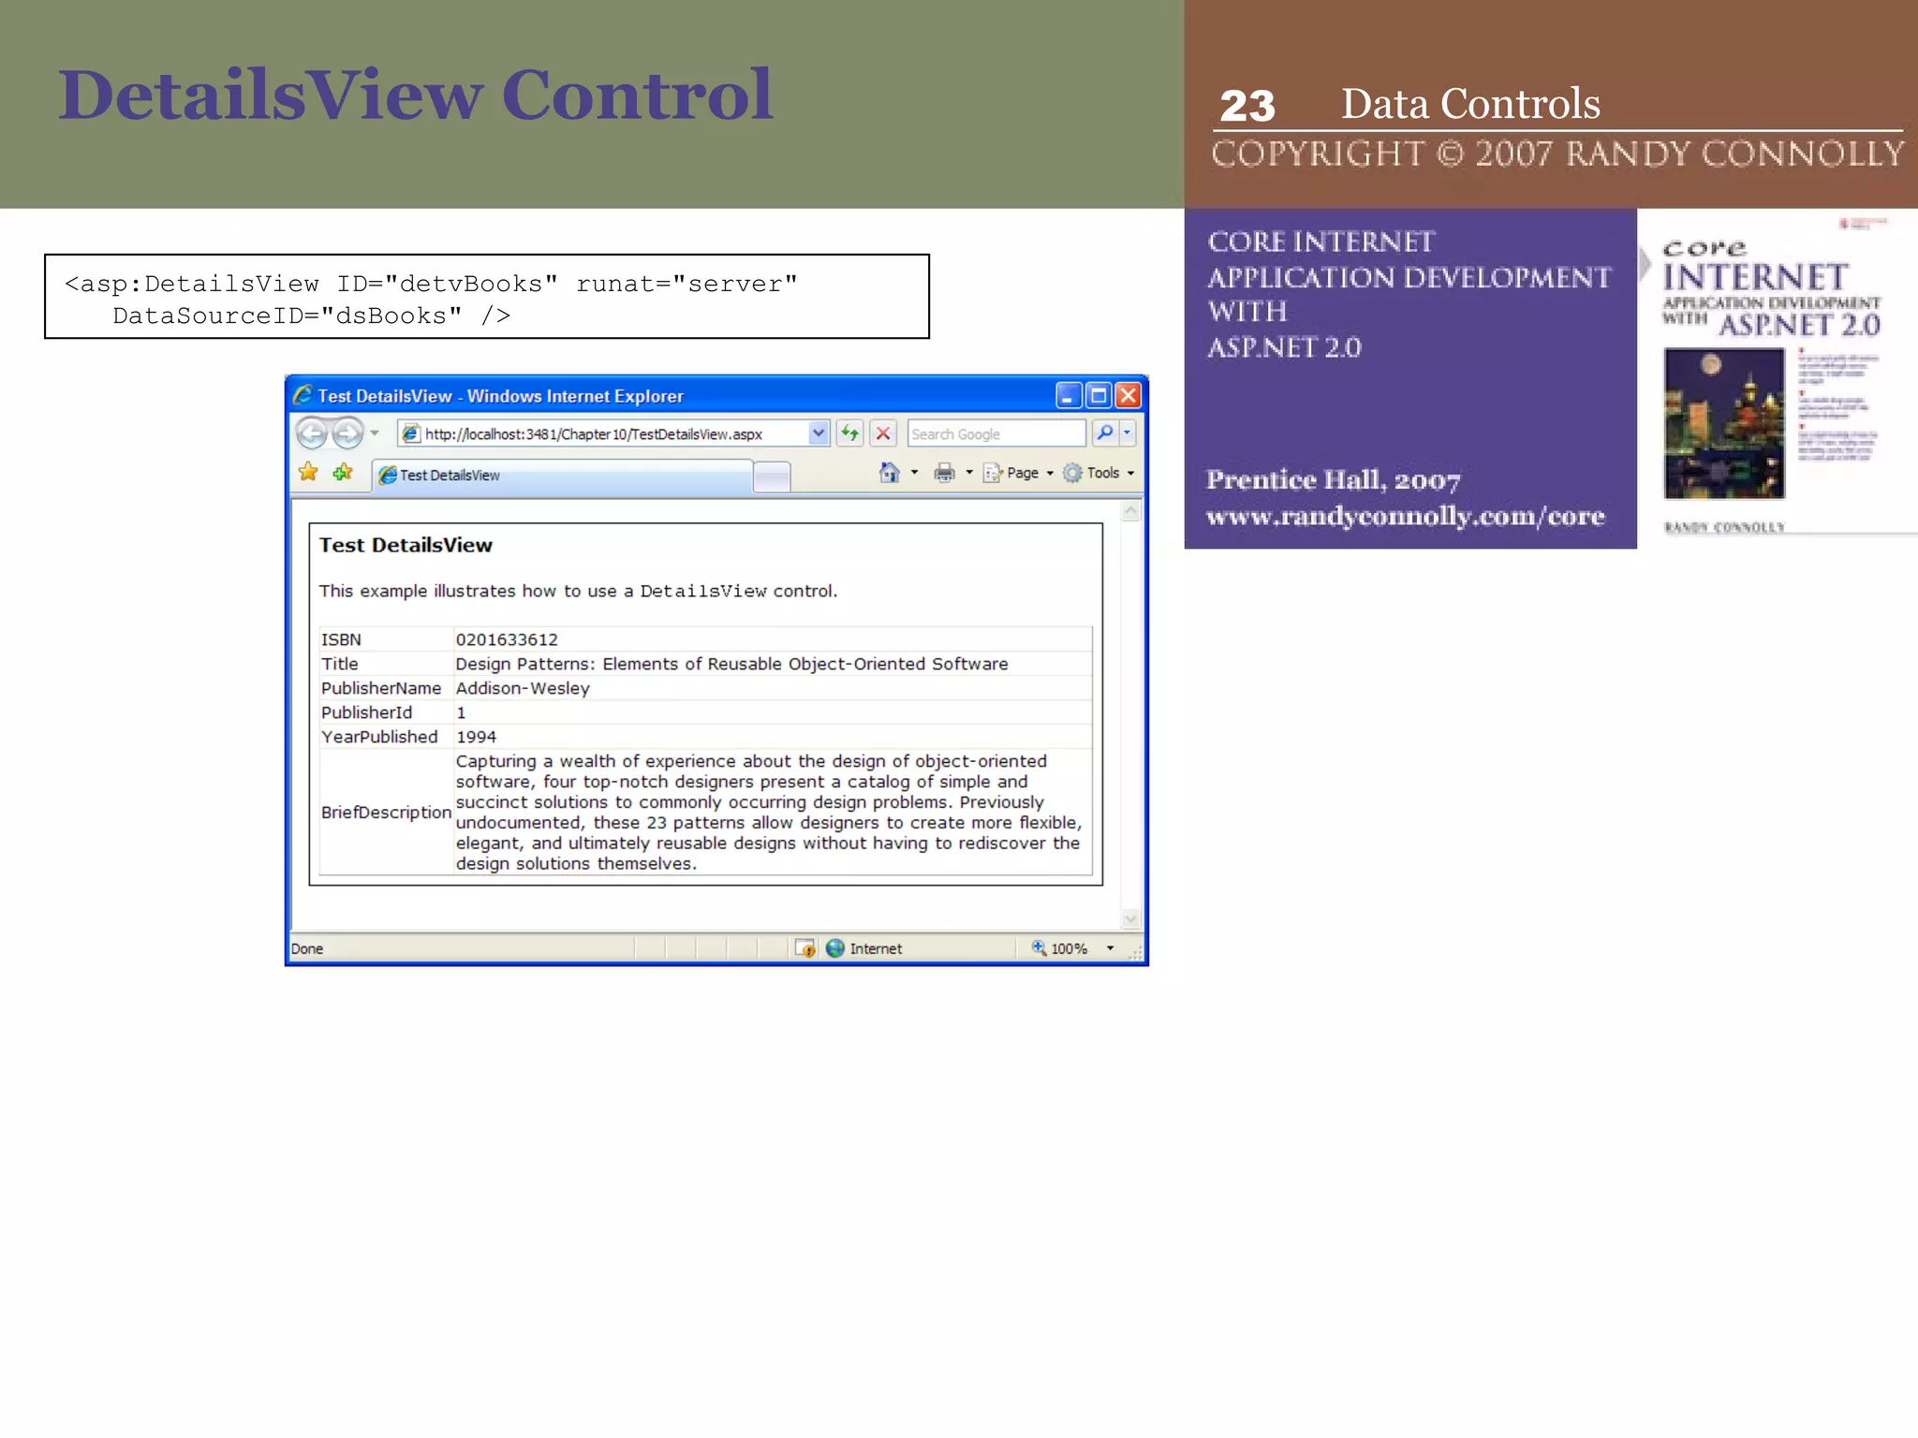
Task: Click the ISBN value 0201633612
Action: coord(507,639)
